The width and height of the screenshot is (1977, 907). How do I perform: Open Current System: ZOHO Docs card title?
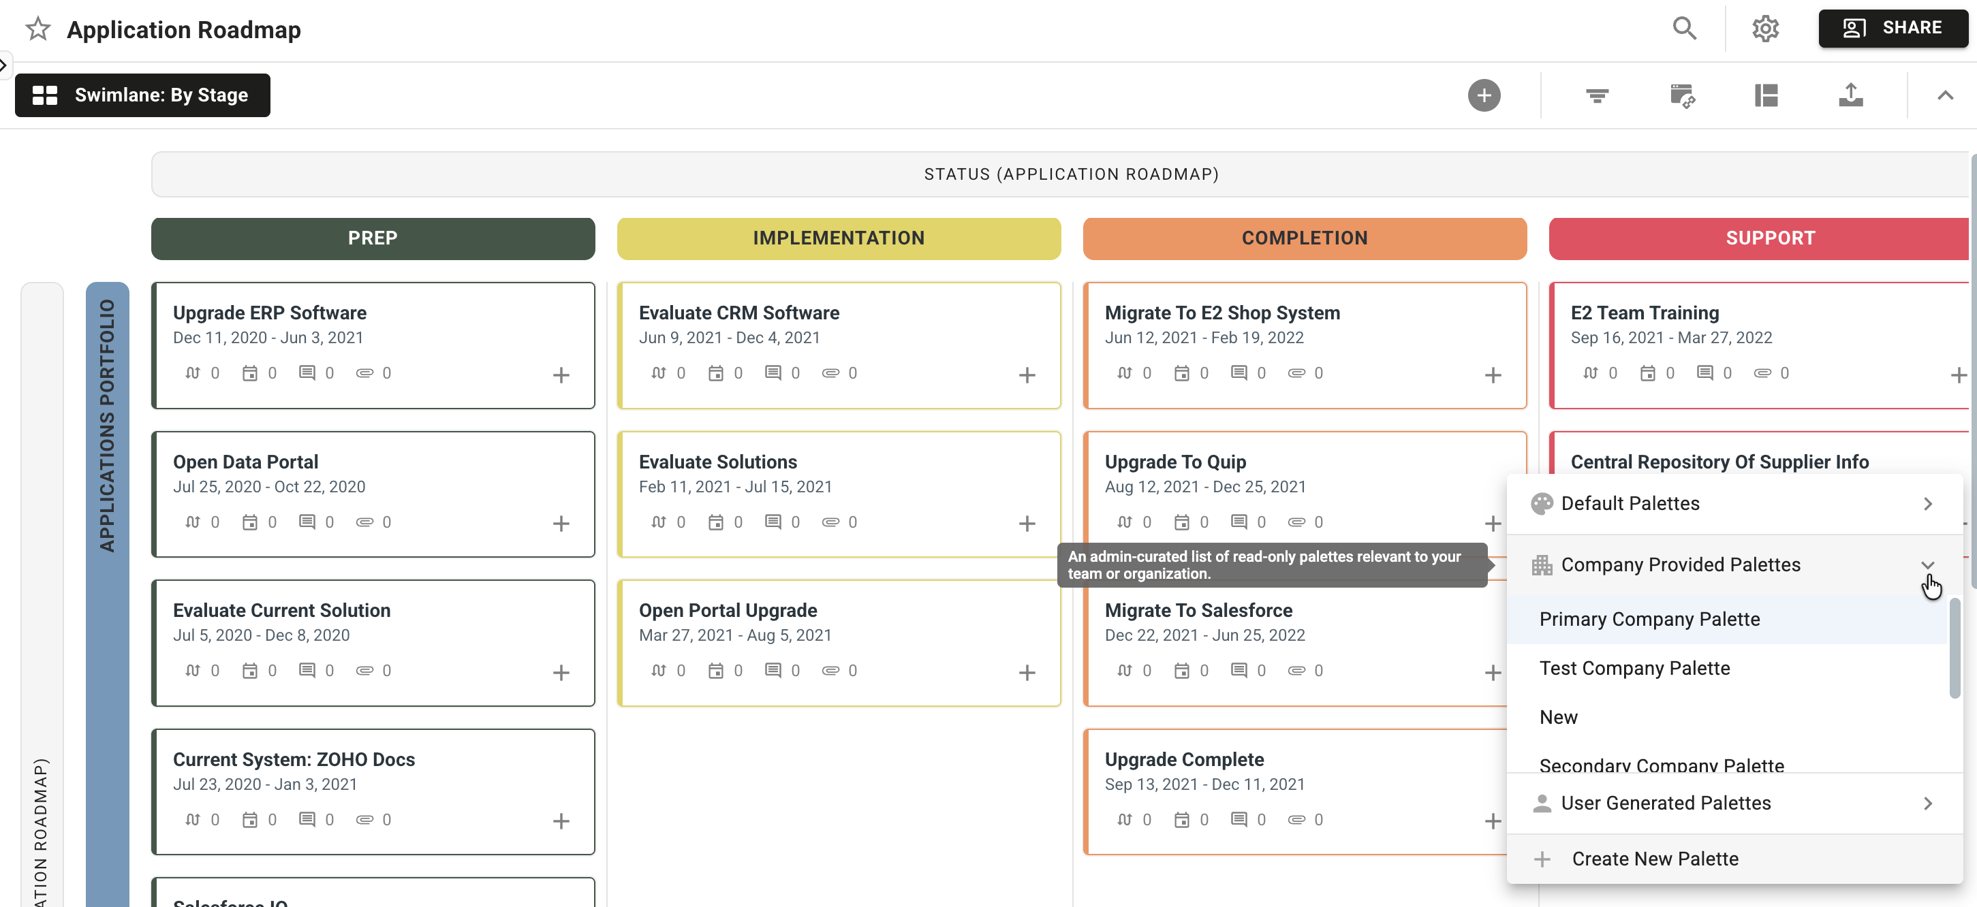(x=293, y=759)
